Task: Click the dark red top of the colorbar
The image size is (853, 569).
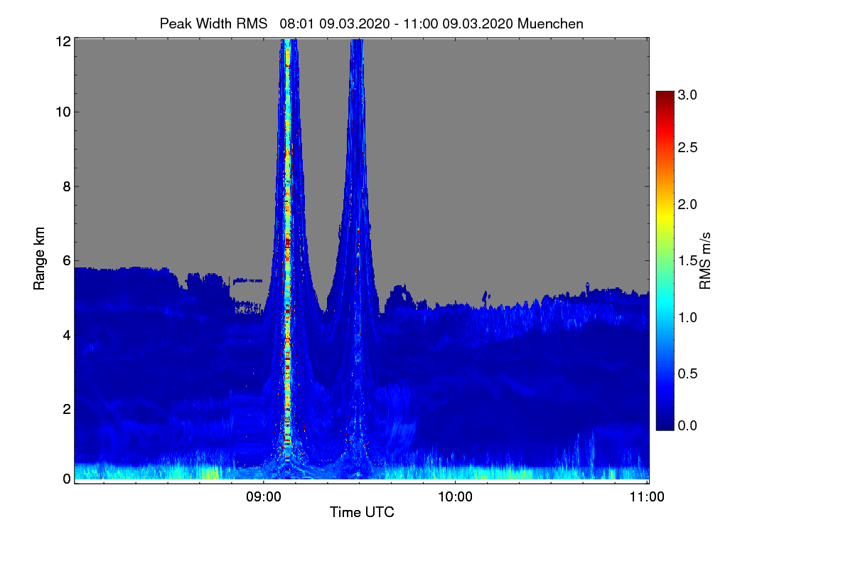Action: (x=665, y=97)
